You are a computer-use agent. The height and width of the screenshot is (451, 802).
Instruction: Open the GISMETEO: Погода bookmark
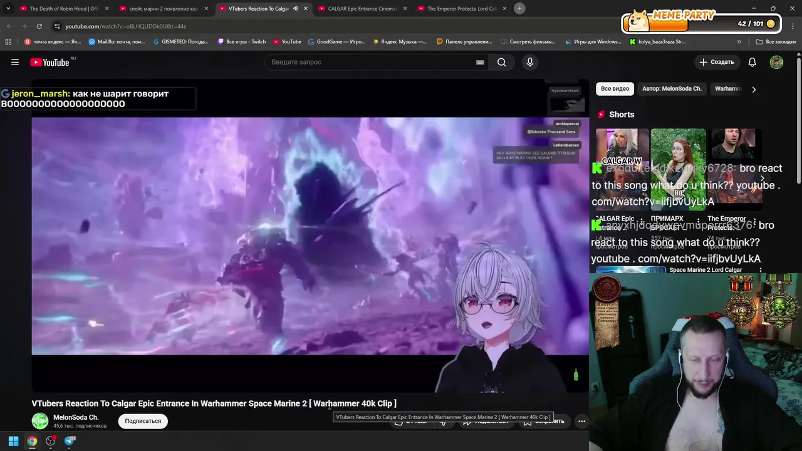(180, 42)
